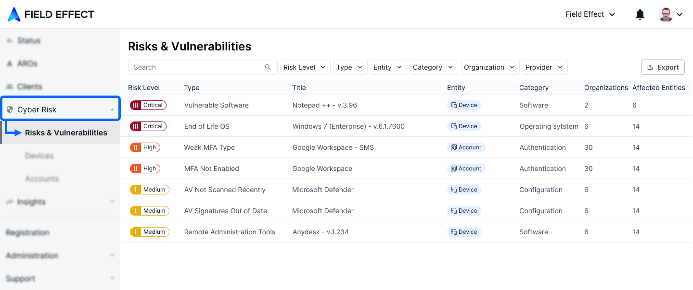Click Device tag in Vulnerable Software row
This screenshot has height=290, width=693.
(464, 105)
